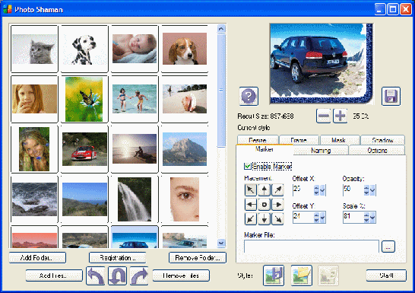Click the thumbnail list scroll down arrow
The image size is (415, 293).
(221, 243)
